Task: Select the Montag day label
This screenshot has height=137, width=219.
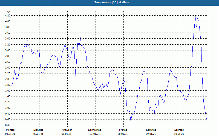Action: click(x=10, y=130)
